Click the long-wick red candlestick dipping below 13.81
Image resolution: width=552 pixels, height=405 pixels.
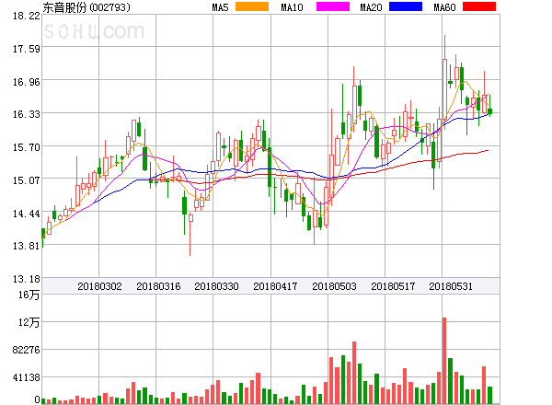(190, 234)
